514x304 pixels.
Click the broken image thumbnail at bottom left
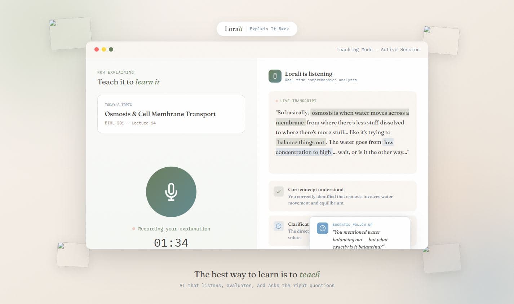pyautogui.click(x=73, y=255)
